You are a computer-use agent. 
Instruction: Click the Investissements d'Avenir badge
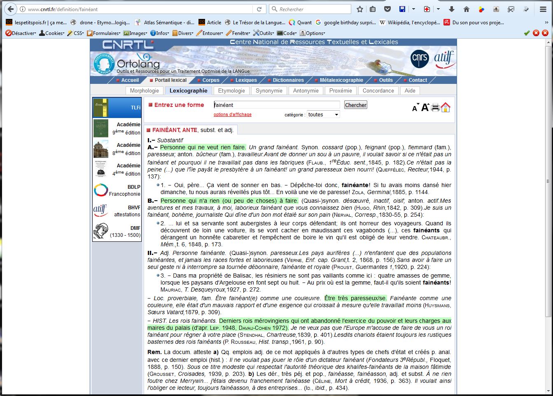104,64
